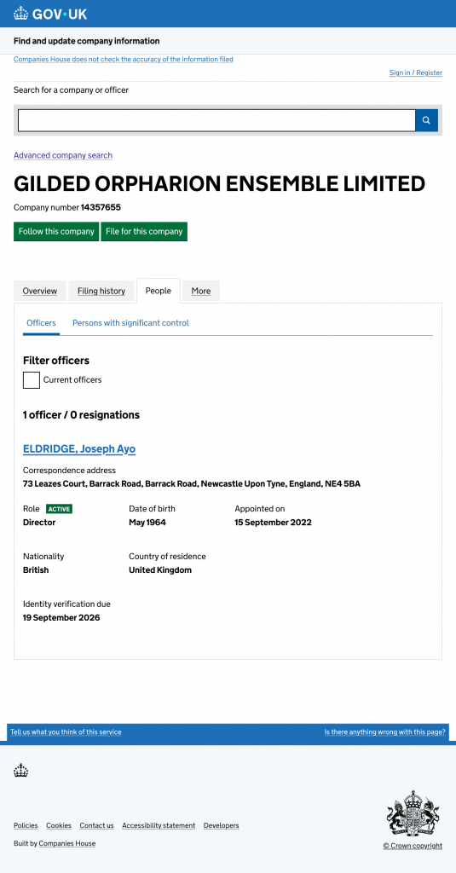
Task: Open Crown copyright link
Action: click(x=413, y=846)
